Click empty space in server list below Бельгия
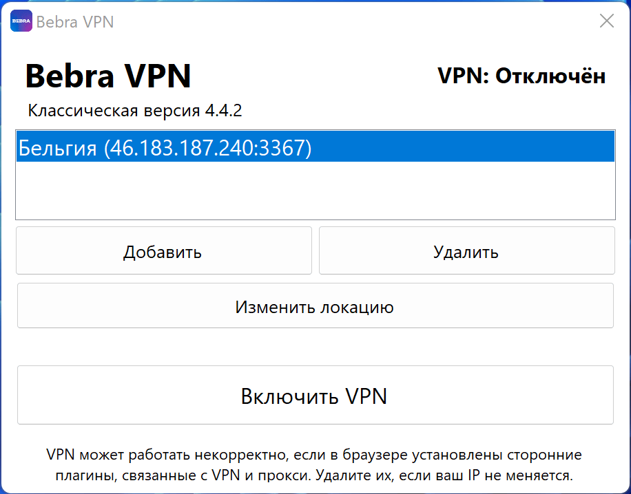The width and height of the screenshot is (631, 494). click(x=315, y=191)
